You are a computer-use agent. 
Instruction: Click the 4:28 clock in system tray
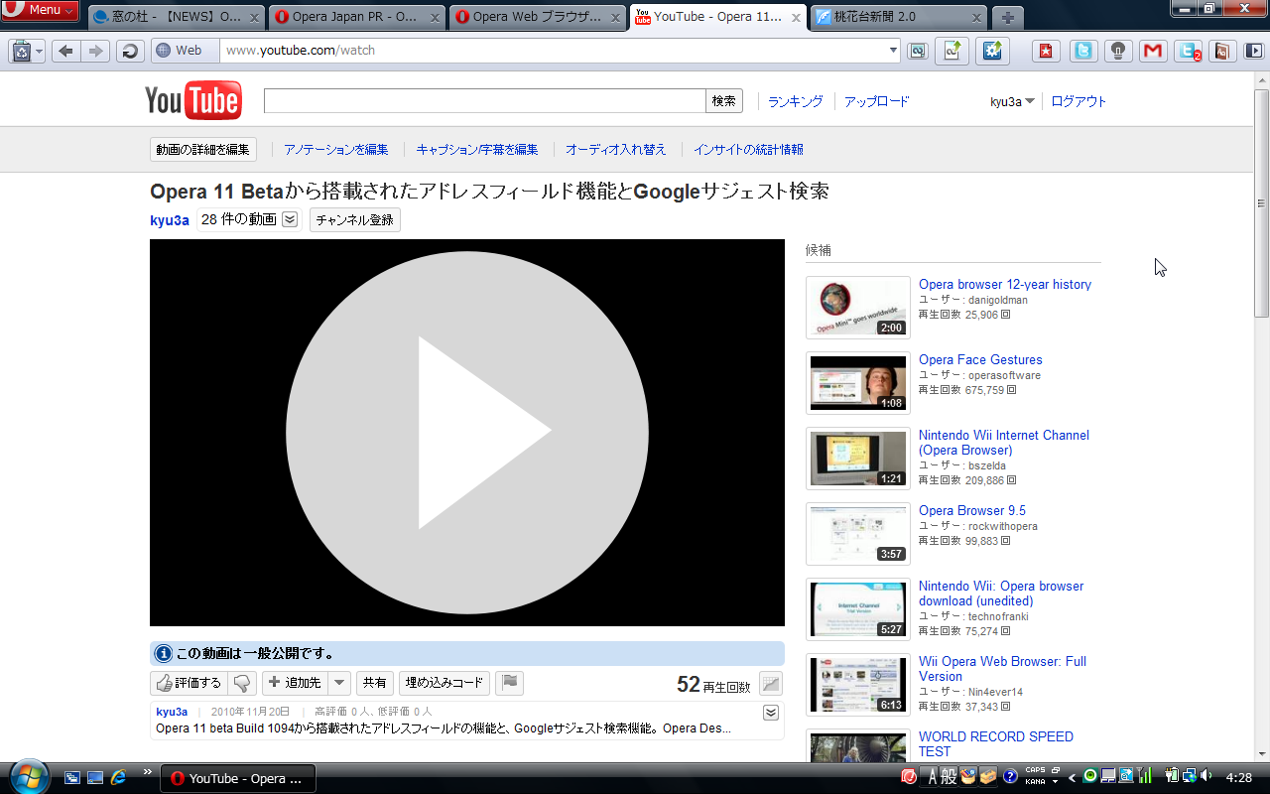[1239, 777]
